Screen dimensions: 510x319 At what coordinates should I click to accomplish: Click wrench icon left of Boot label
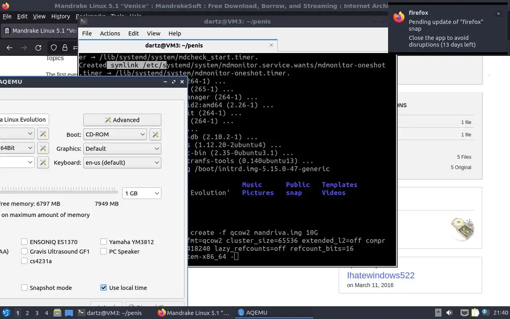43,134
